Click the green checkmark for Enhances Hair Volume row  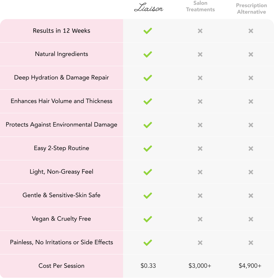point(147,102)
